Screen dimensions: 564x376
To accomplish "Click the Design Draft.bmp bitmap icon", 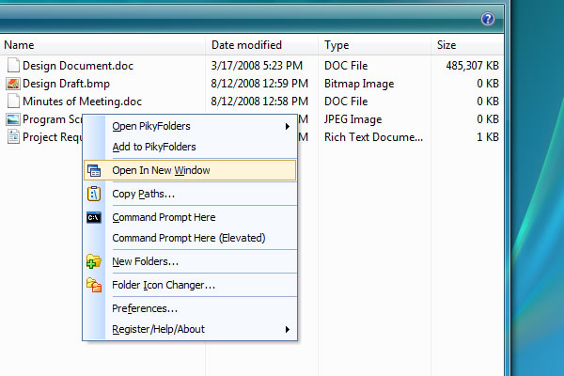I will pos(13,84).
